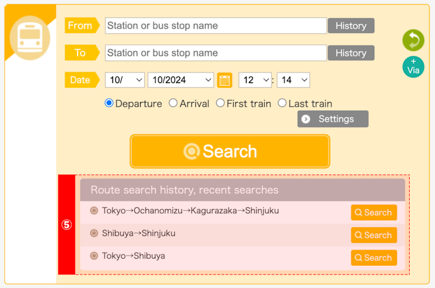Click the train icon in the corner
This screenshot has height=288, width=435.
[29, 38]
